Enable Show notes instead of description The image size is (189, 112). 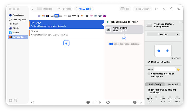click(x=149, y=74)
